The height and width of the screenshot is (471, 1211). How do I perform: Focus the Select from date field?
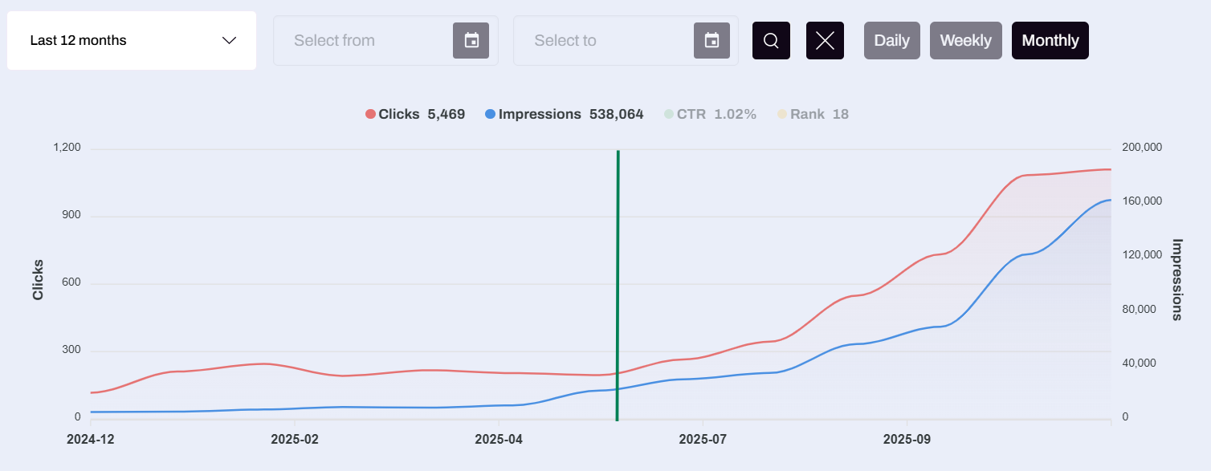(385, 40)
